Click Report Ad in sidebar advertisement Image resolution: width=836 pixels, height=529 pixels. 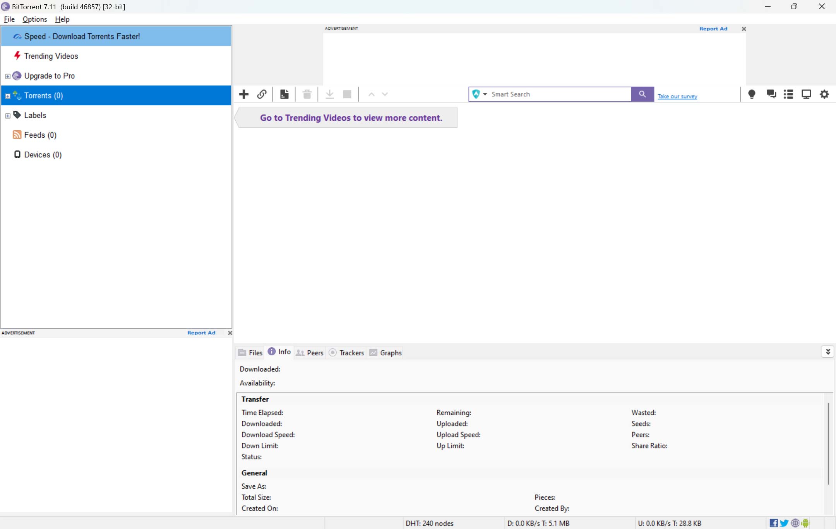201,333
